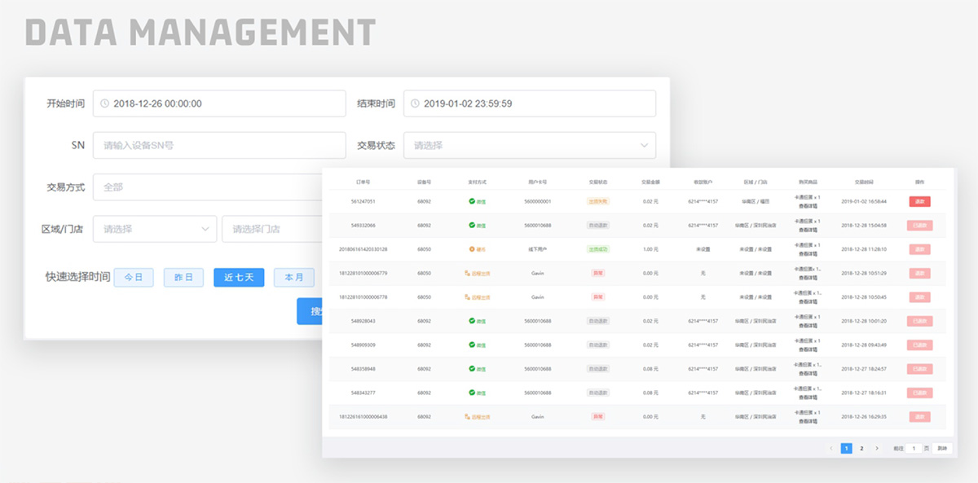Click 跳转 jump button in pagination
The width and height of the screenshot is (978, 483).
pos(941,448)
